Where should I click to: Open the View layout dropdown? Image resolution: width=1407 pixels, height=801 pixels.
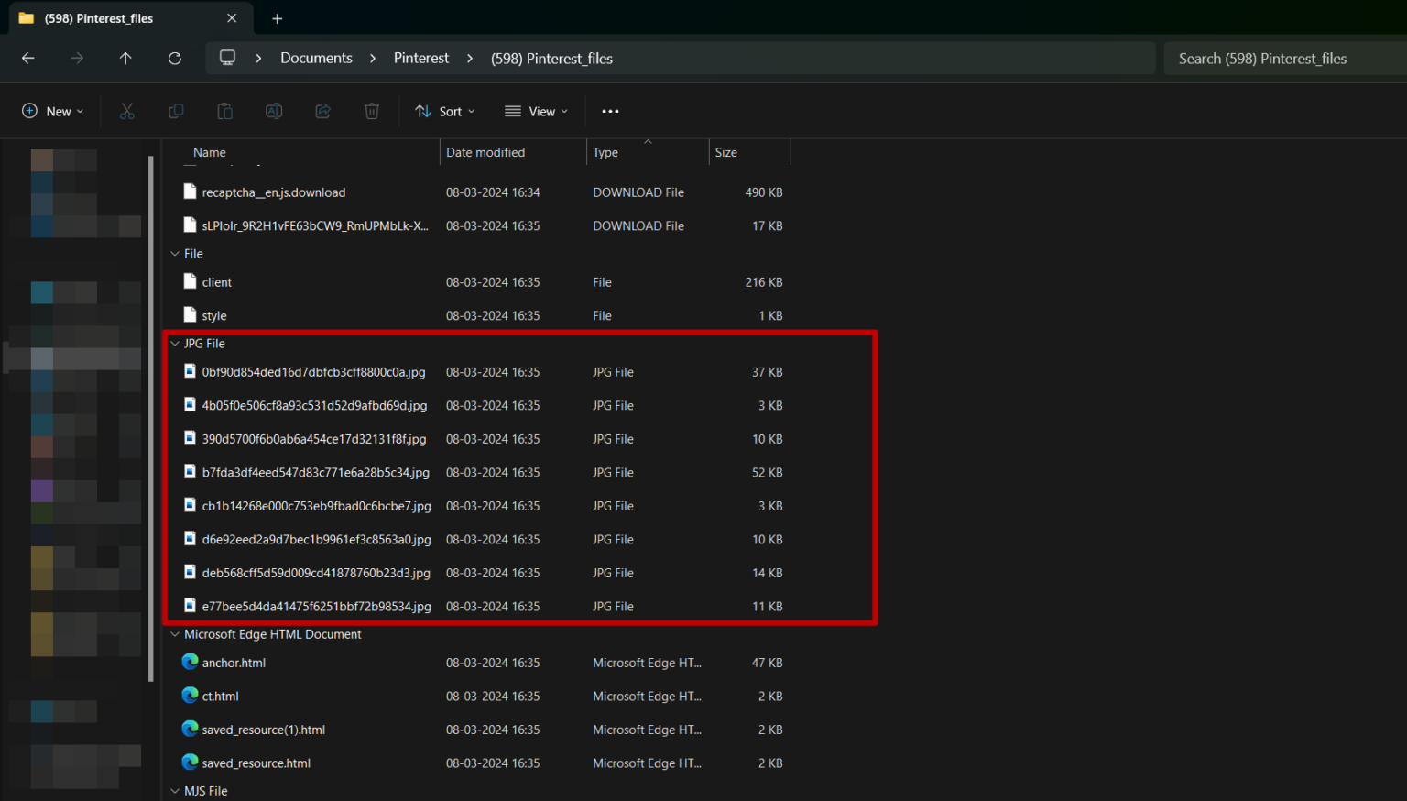pos(537,111)
